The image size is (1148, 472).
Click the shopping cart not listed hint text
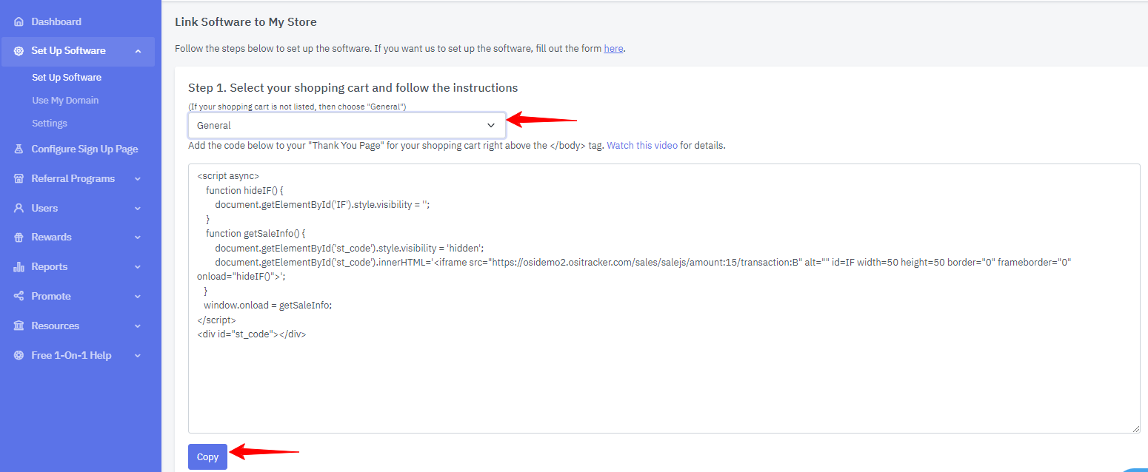point(297,107)
